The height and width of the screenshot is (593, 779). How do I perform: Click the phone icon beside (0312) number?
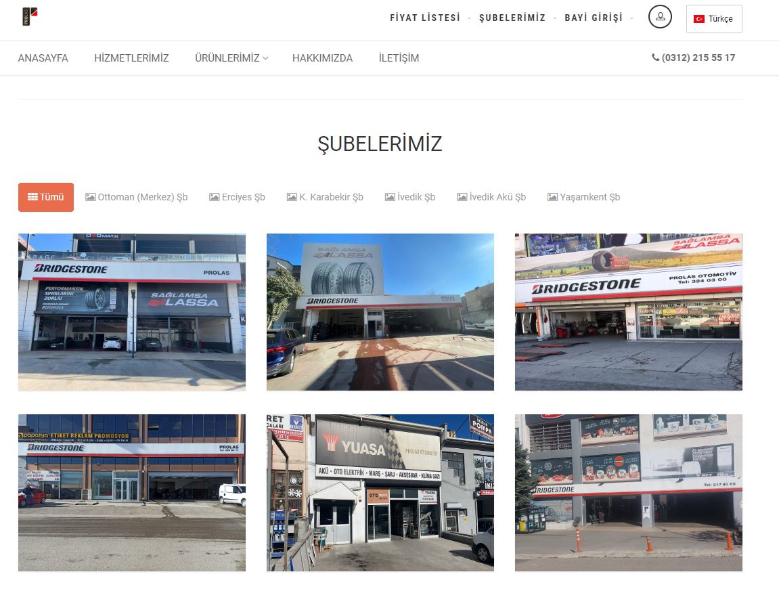(655, 57)
